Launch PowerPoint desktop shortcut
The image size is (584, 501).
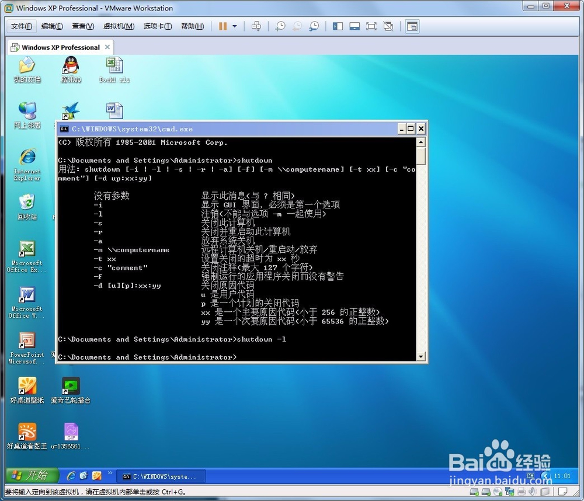tap(26, 348)
